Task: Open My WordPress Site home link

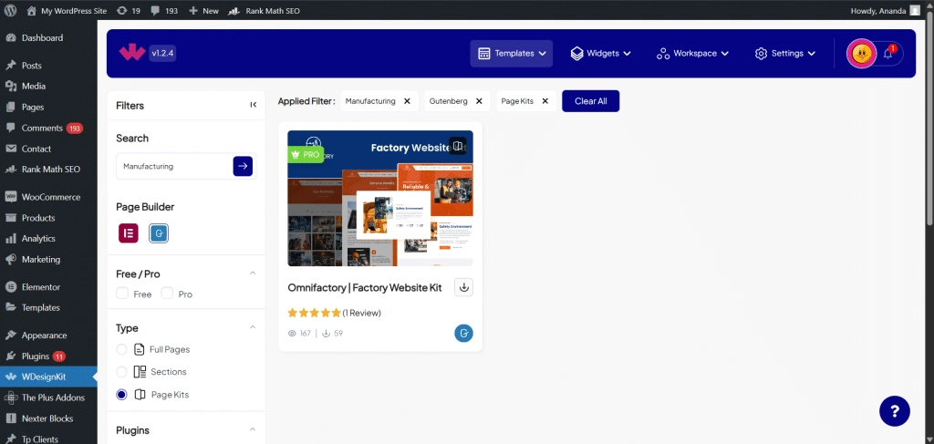Action: click(x=67, y=11)
